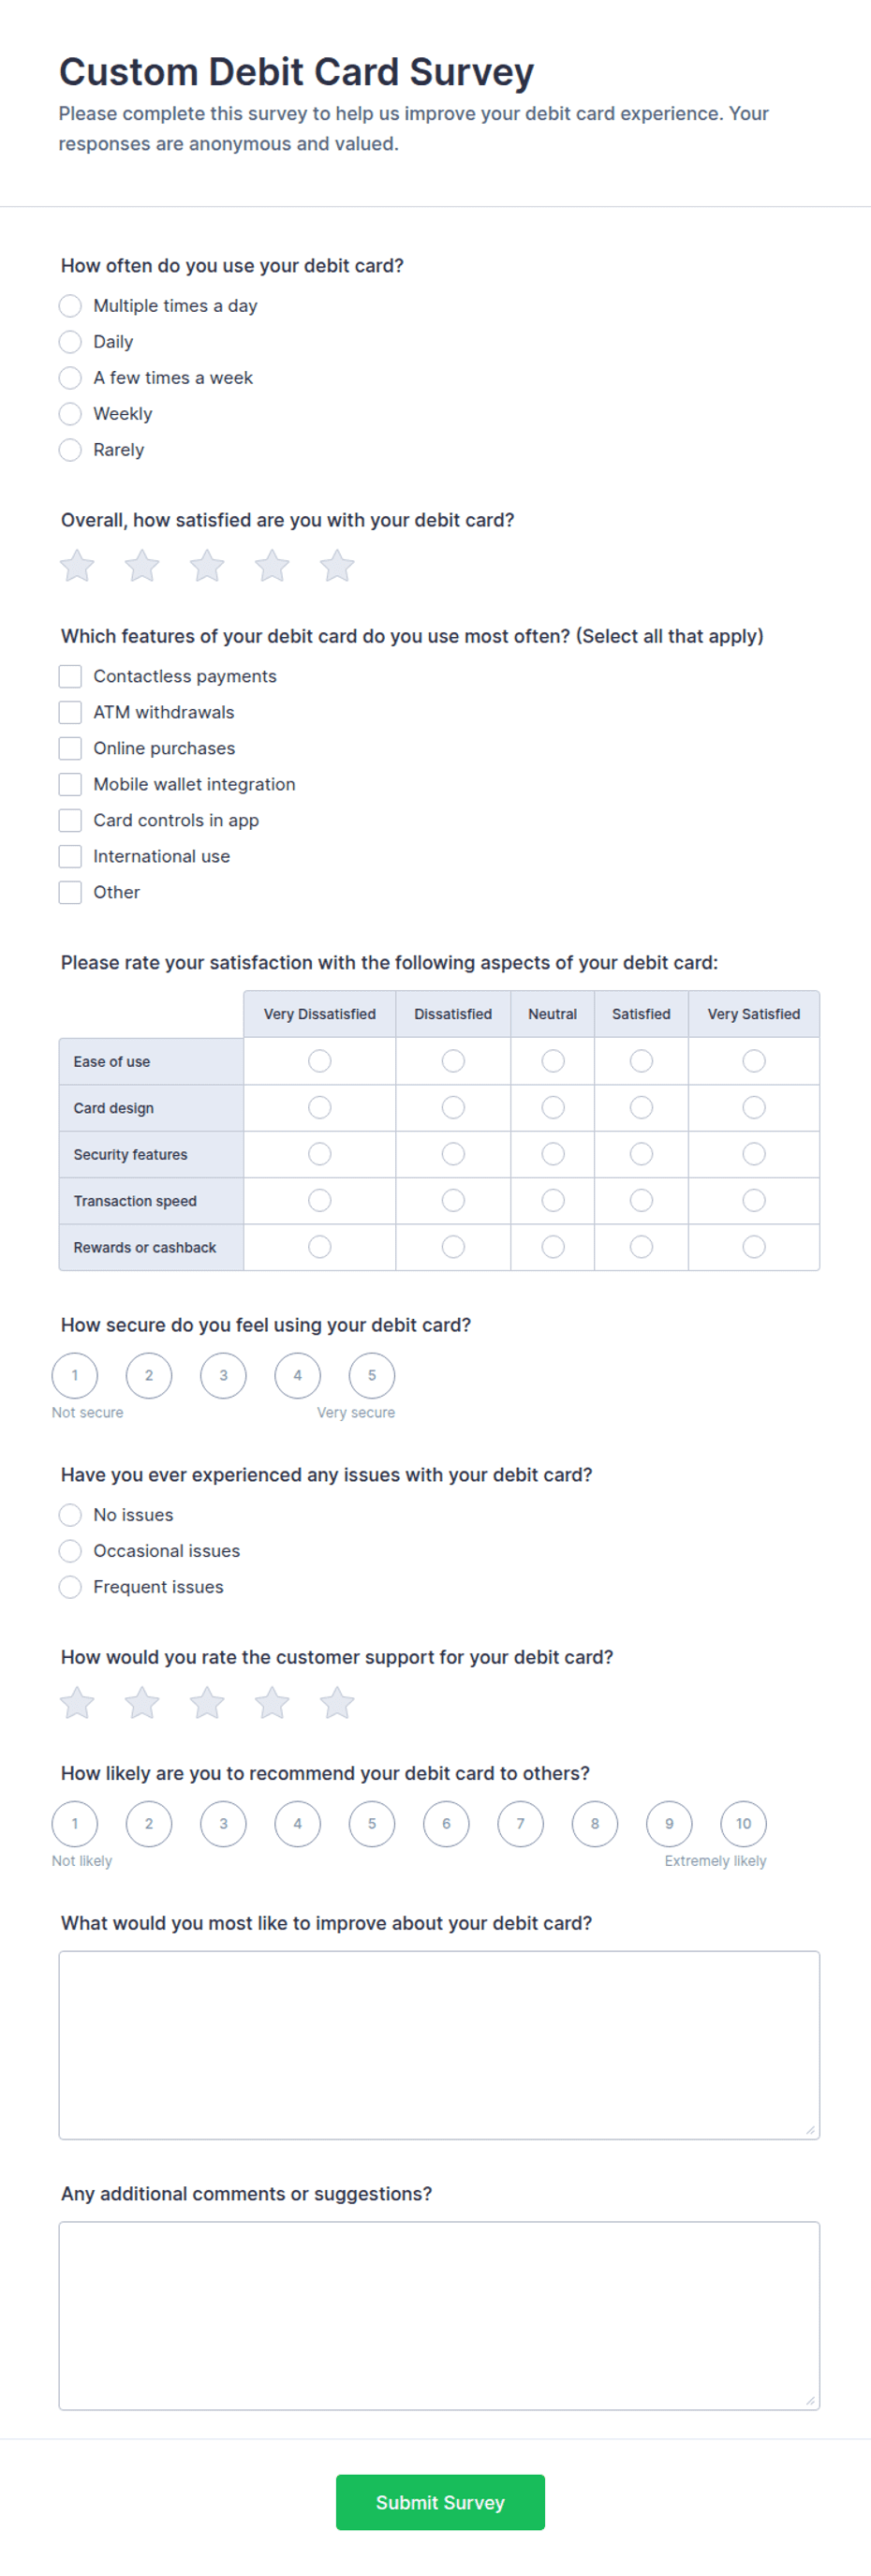Image resolution: width=871 pixels, height=2576 pixels.
Task: Set Card design to Neutral
Action: [553, 1107]
